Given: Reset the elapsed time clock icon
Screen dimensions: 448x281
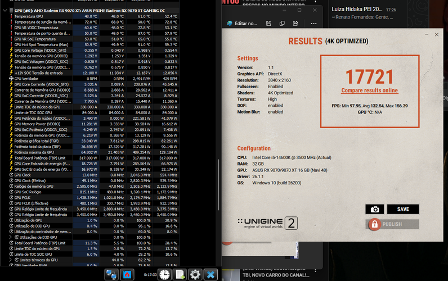Looking at the screenshot, I should [x=164, y=275].
